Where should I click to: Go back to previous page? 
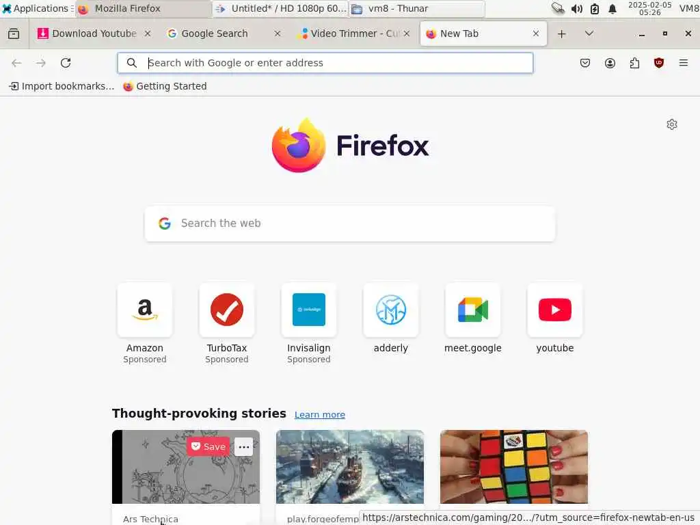click(16, 63)
